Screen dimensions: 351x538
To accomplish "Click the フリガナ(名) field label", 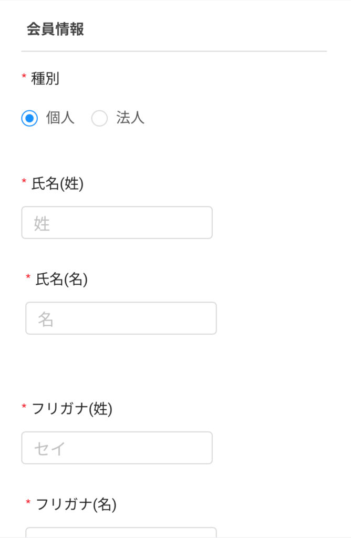I will click(76, 505).
